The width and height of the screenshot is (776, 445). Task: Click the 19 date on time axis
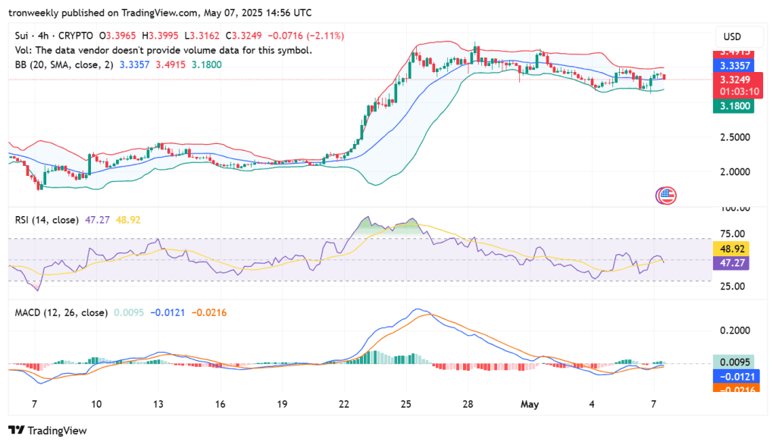282,404
